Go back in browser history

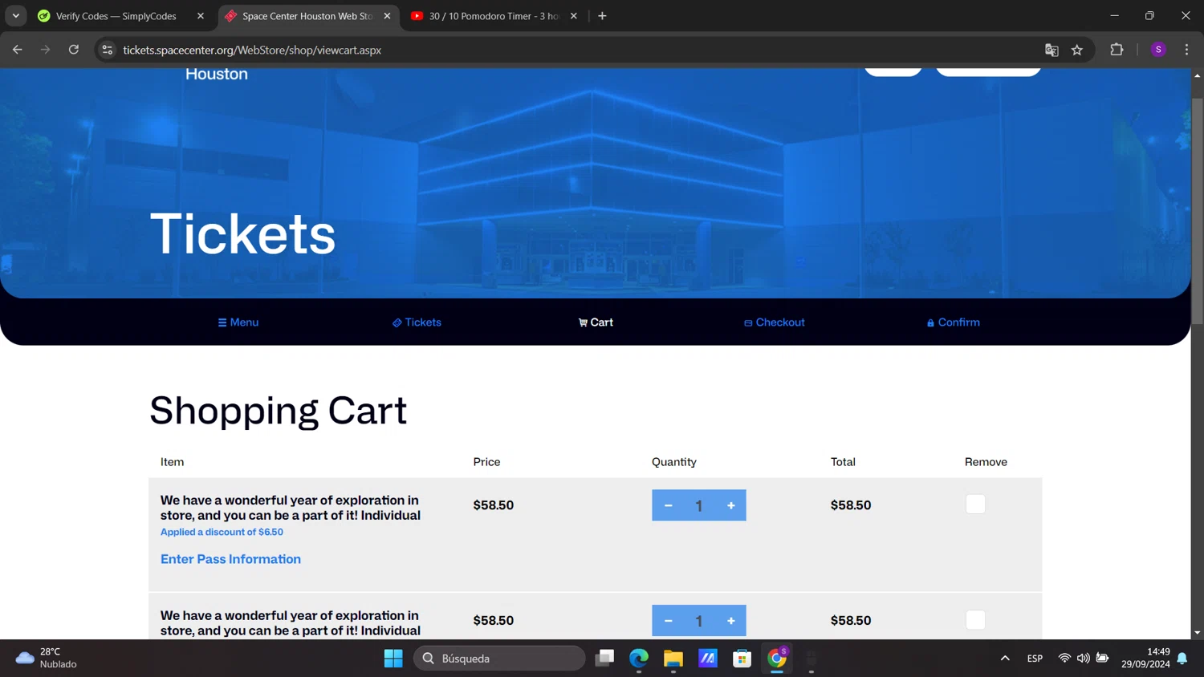(18, 50)
